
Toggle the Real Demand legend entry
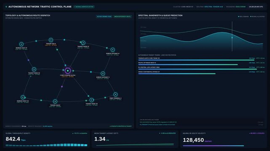click(243, 16)
